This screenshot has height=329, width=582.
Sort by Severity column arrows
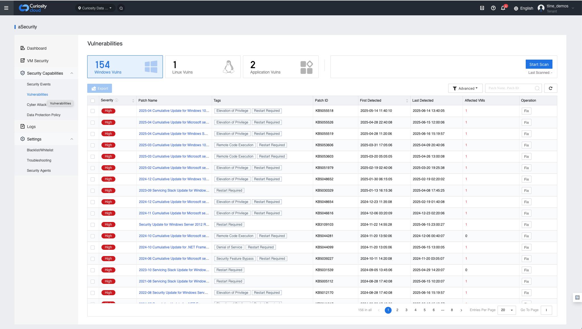133,100
